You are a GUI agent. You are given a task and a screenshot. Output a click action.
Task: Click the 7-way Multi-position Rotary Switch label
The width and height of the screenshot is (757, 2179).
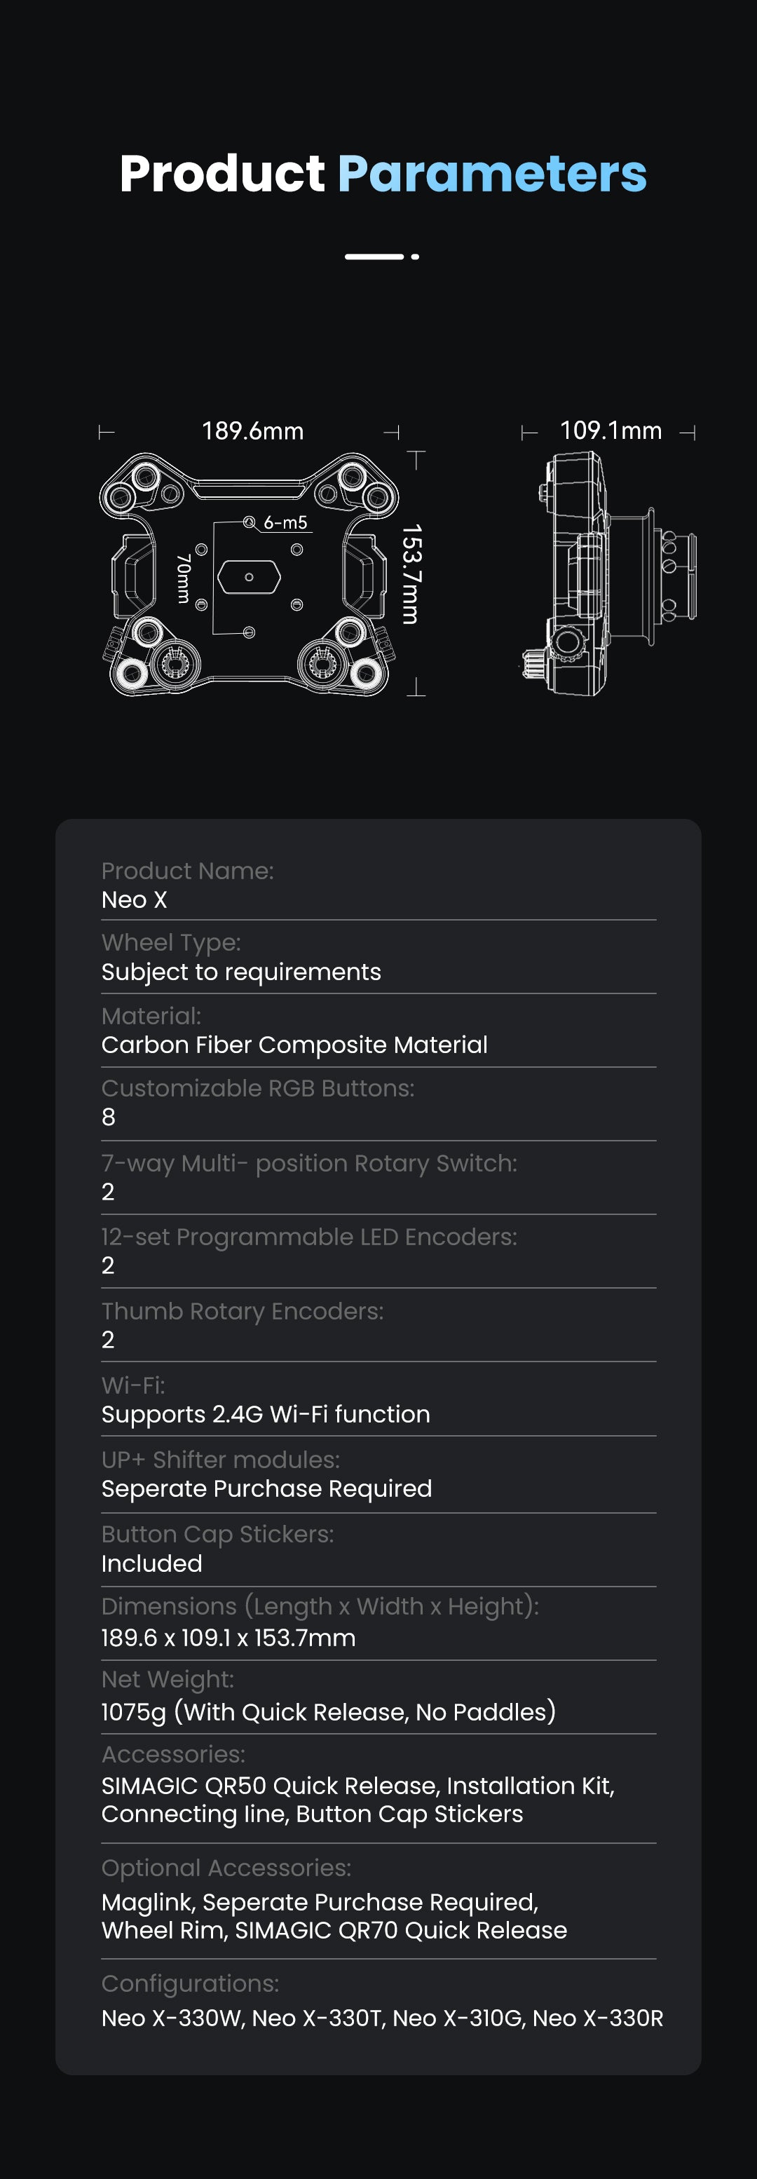(308, 1163)
